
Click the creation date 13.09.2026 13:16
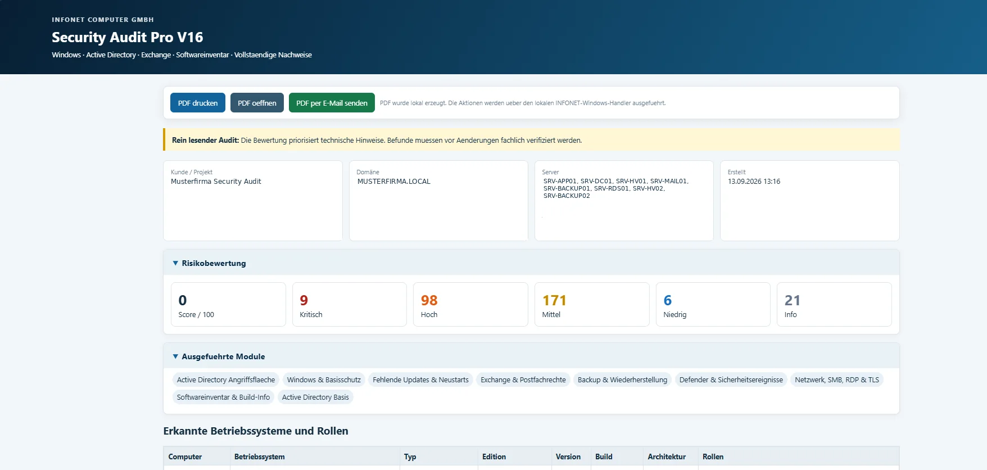coord(754,182)
